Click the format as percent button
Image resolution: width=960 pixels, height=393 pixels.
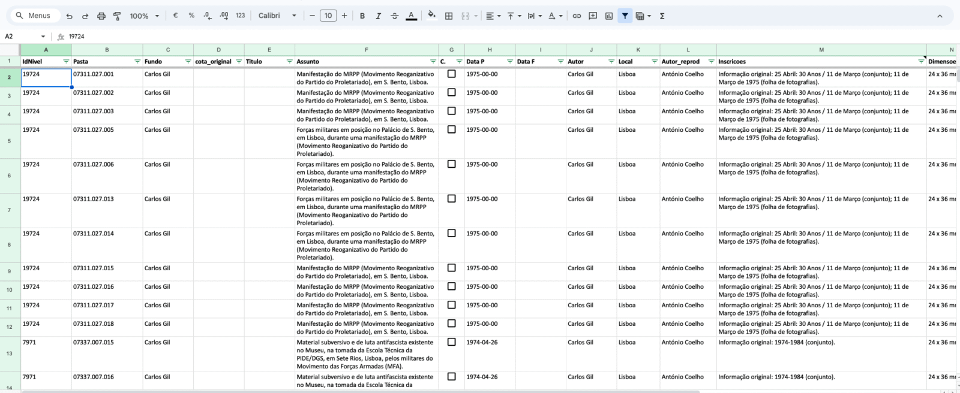pyautogui.click(x=191, y=16)
